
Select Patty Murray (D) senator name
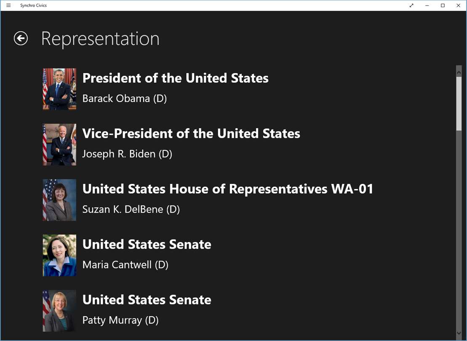120,320
